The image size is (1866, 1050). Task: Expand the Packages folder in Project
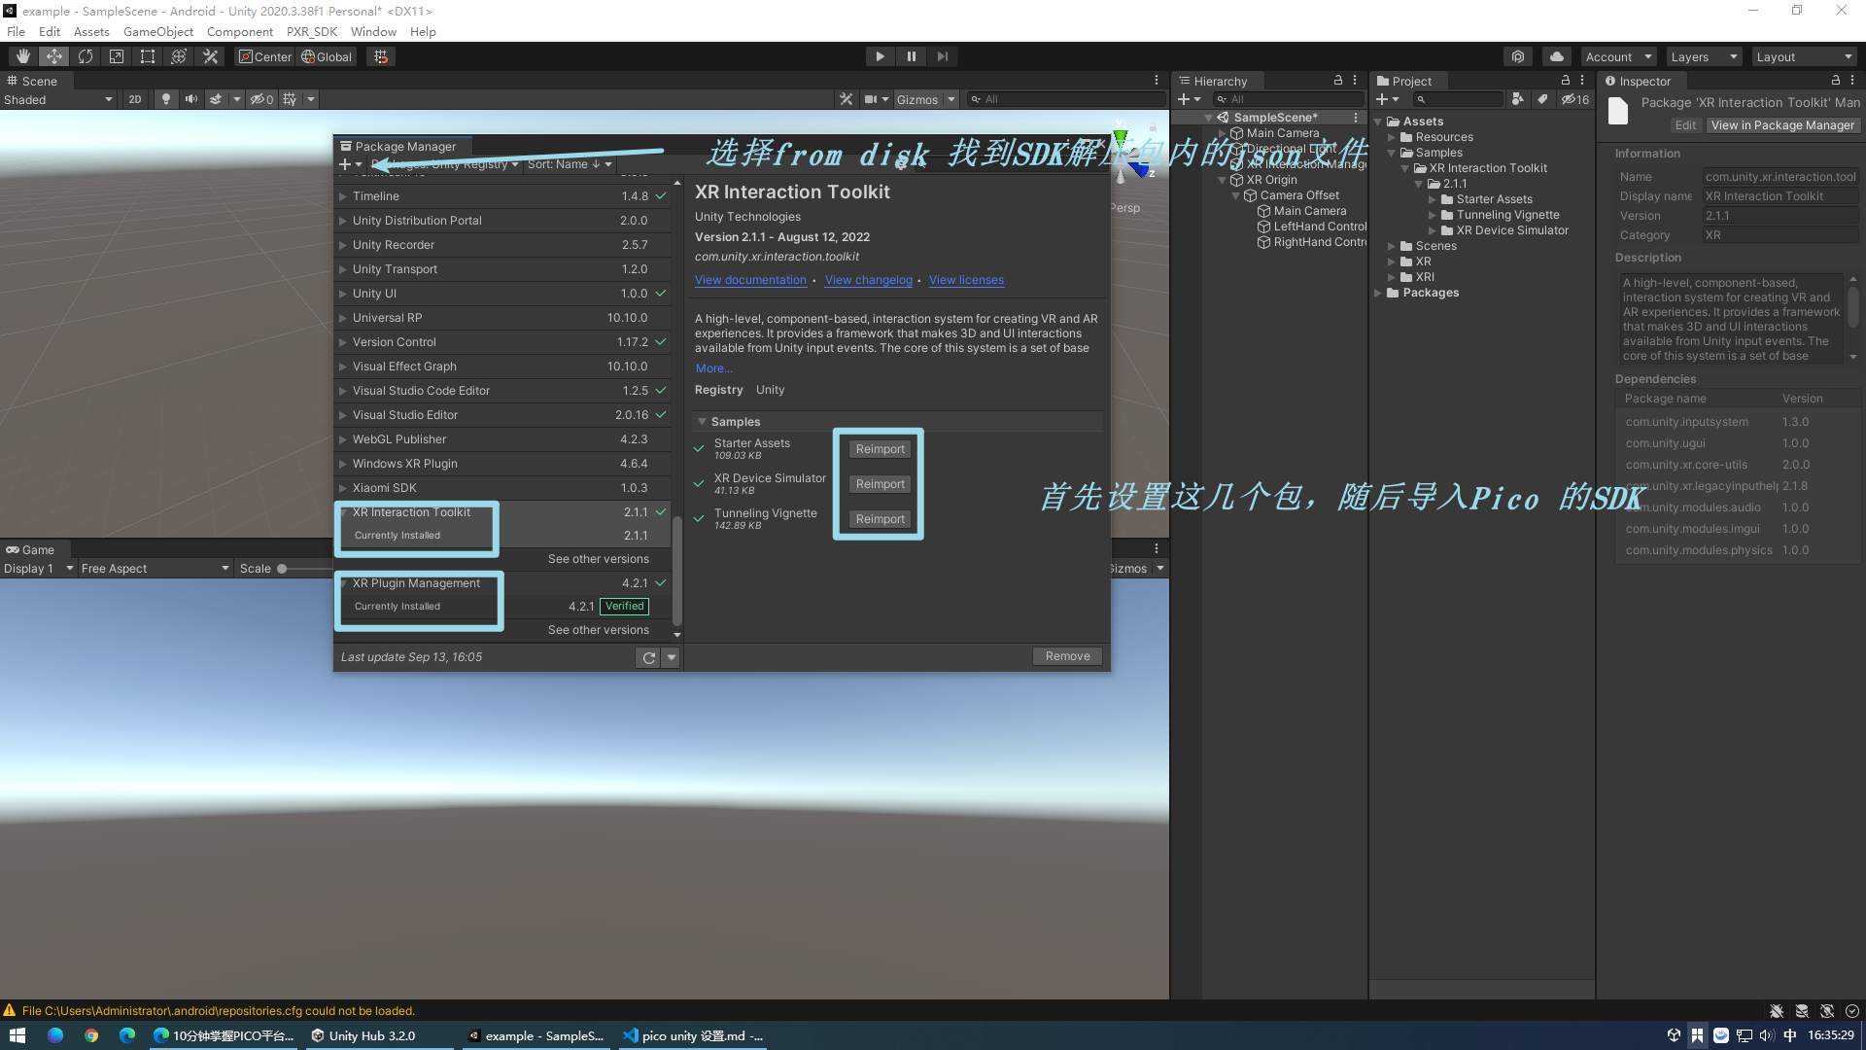pos(1378,293)
